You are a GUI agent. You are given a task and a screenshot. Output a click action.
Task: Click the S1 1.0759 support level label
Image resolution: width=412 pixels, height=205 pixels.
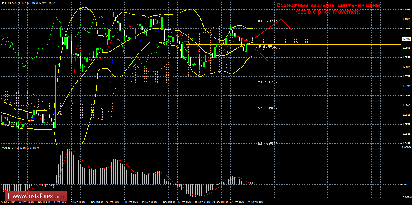267,82
